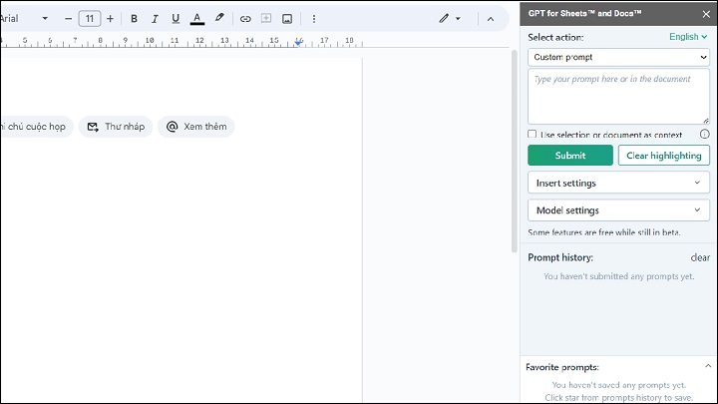Toggle bold formatting
Screen dimensions: 718x404
[x=134, y=19]
